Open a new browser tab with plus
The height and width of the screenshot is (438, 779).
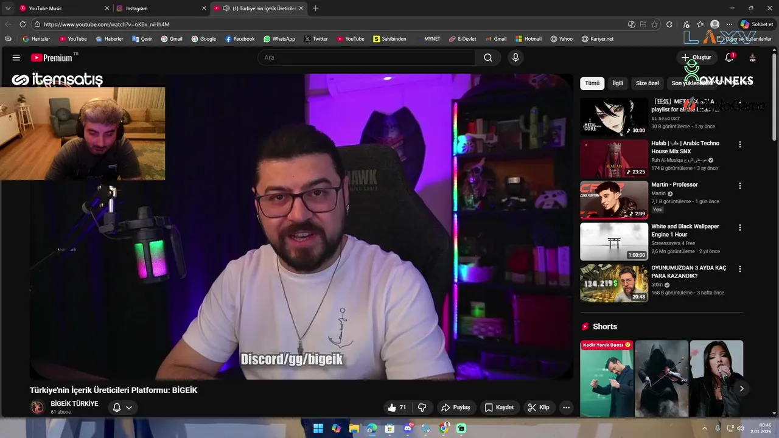point(315,9)
